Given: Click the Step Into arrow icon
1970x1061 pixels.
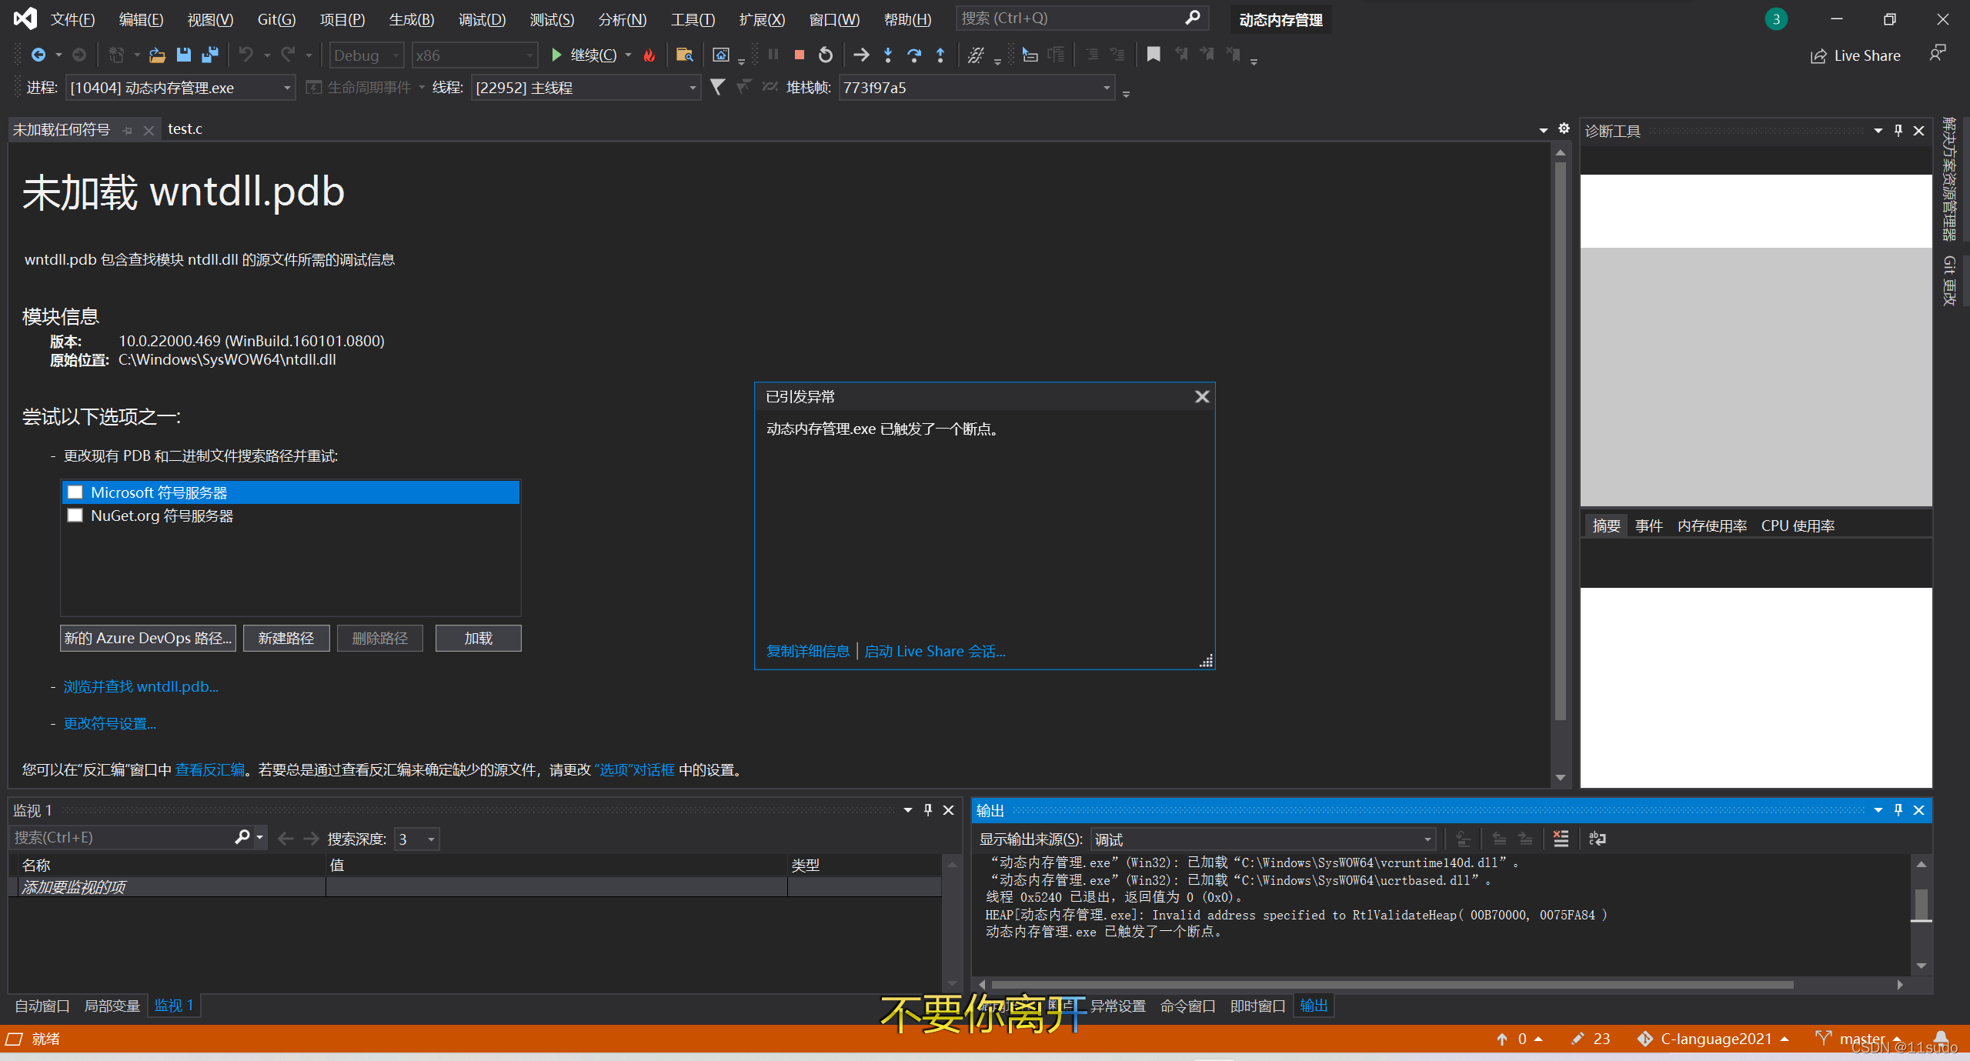Looking at the screenshot, I should [888, 55].
